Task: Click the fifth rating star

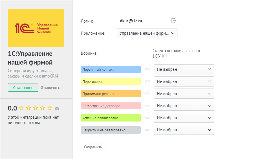Action: 50,108
